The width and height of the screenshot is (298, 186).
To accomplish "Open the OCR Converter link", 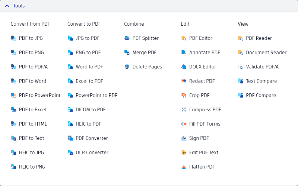I will tap(92, 153).
